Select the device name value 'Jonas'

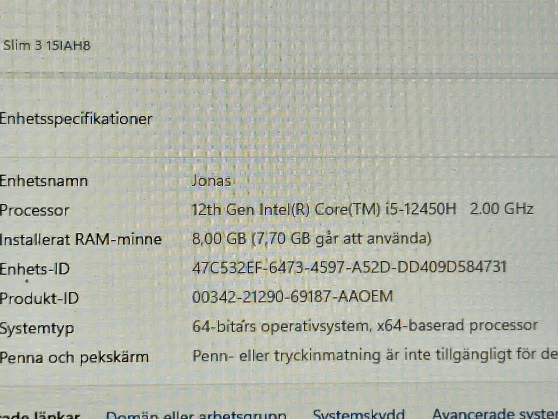212,180
